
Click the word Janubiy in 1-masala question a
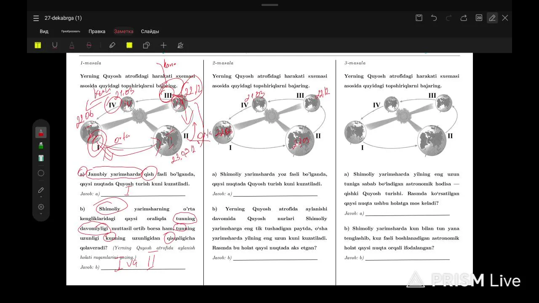tap(98, 174)
